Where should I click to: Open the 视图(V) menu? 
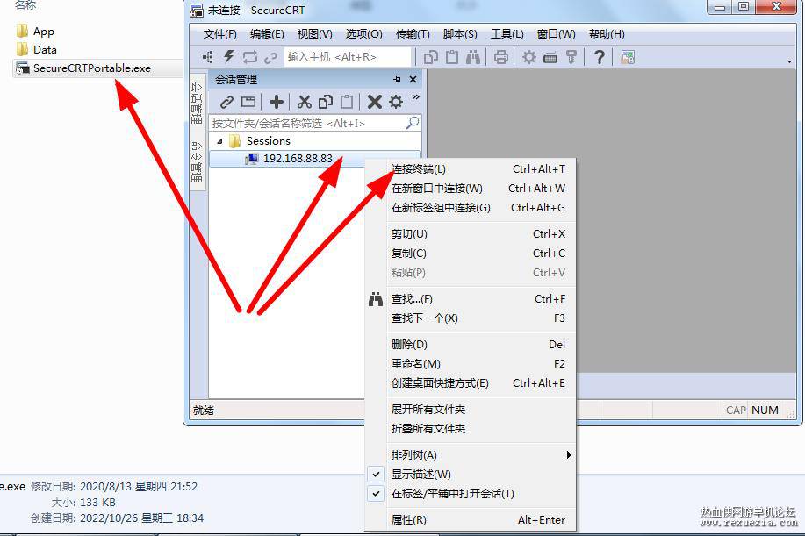314,34
